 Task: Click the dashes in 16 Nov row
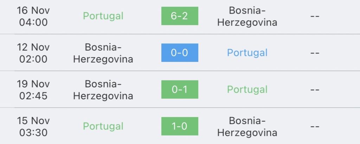[315, 16]
